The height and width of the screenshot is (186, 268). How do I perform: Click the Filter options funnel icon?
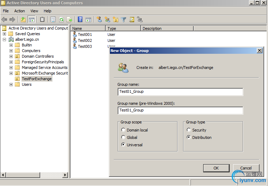tap(123, 19)
